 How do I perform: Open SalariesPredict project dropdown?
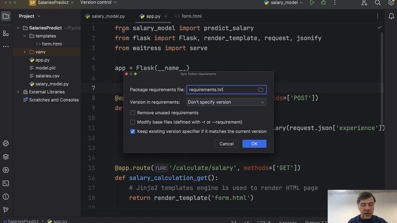click(56, 2)
